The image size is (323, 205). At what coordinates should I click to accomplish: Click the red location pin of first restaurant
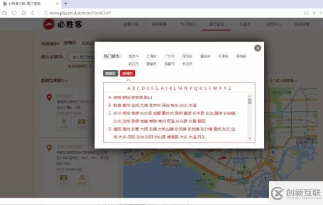[x=49, y=97]
